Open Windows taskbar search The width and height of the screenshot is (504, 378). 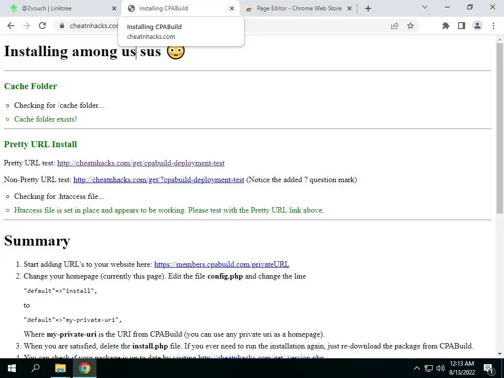(35, 368)
